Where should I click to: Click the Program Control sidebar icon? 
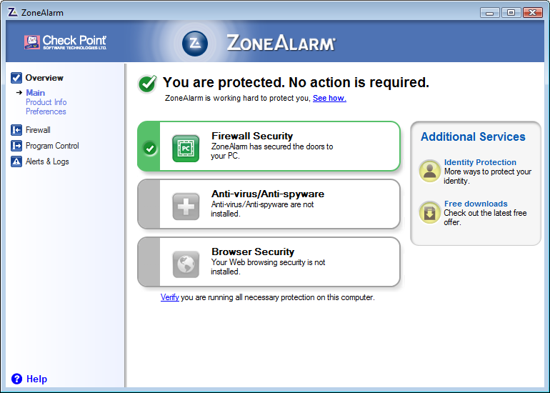pos(16,146)
